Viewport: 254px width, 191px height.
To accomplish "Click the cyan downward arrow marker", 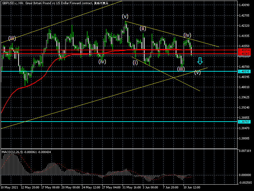I will coord(200,61).
